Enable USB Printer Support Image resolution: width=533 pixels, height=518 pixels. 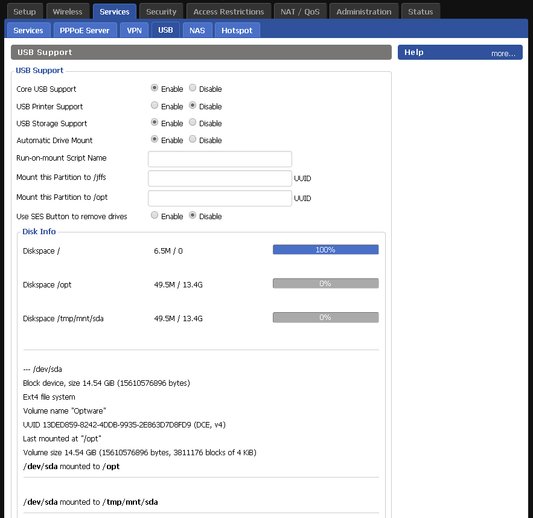pyautogui.click(x=155, y=106)
